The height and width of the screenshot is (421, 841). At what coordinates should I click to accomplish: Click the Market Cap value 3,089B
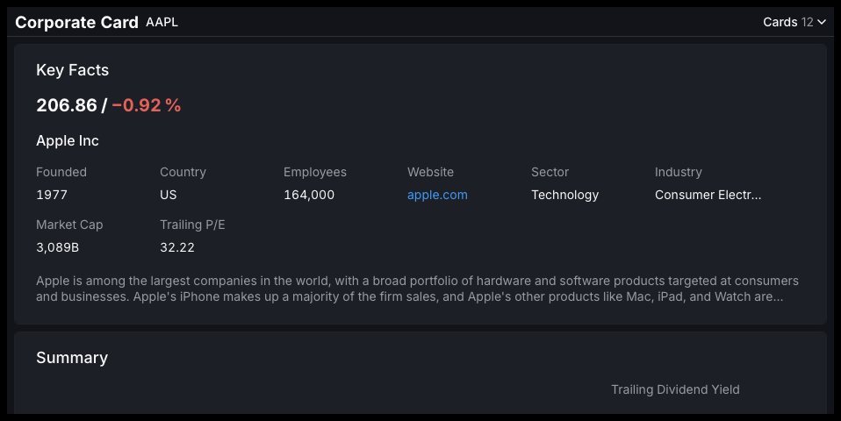[57, 247]
